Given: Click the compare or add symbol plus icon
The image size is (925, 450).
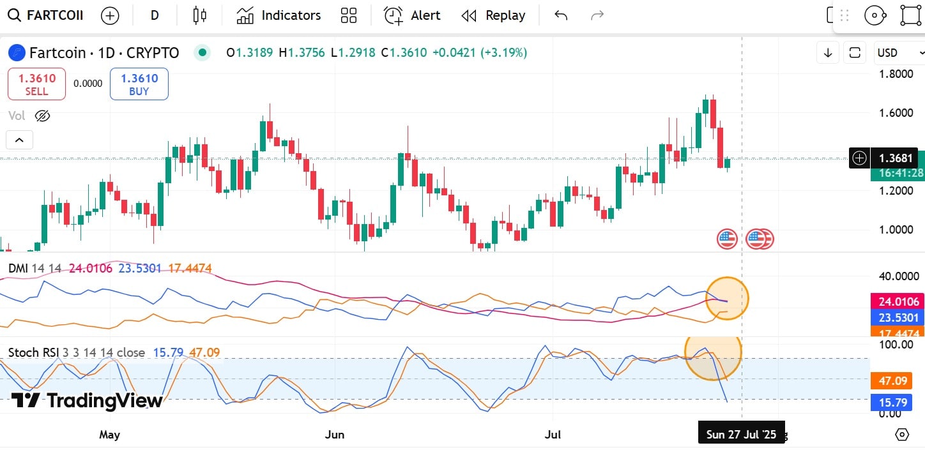Looking at the screenshot, I should [x=110, y=16].
